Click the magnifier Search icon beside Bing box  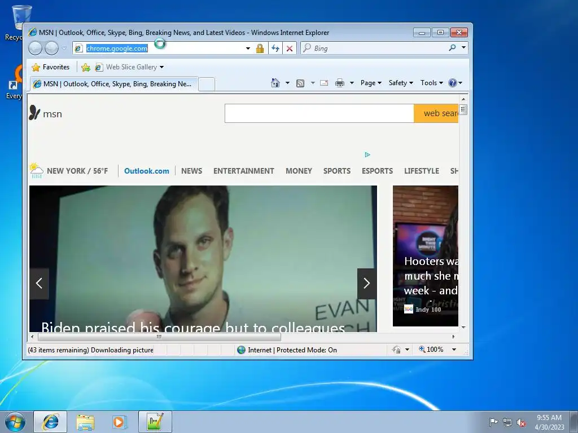pos(452,48)
